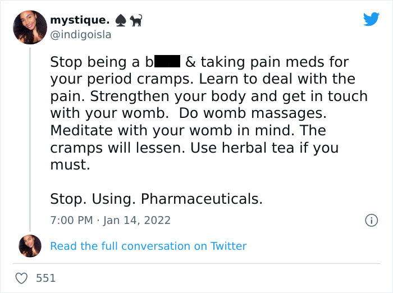393x293 pixels.
Task: Click the black cat emoji beside the name
Action: [136, 21]
